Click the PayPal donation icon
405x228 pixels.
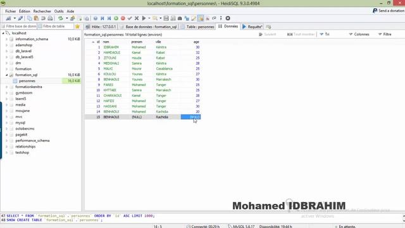[375, 11]
